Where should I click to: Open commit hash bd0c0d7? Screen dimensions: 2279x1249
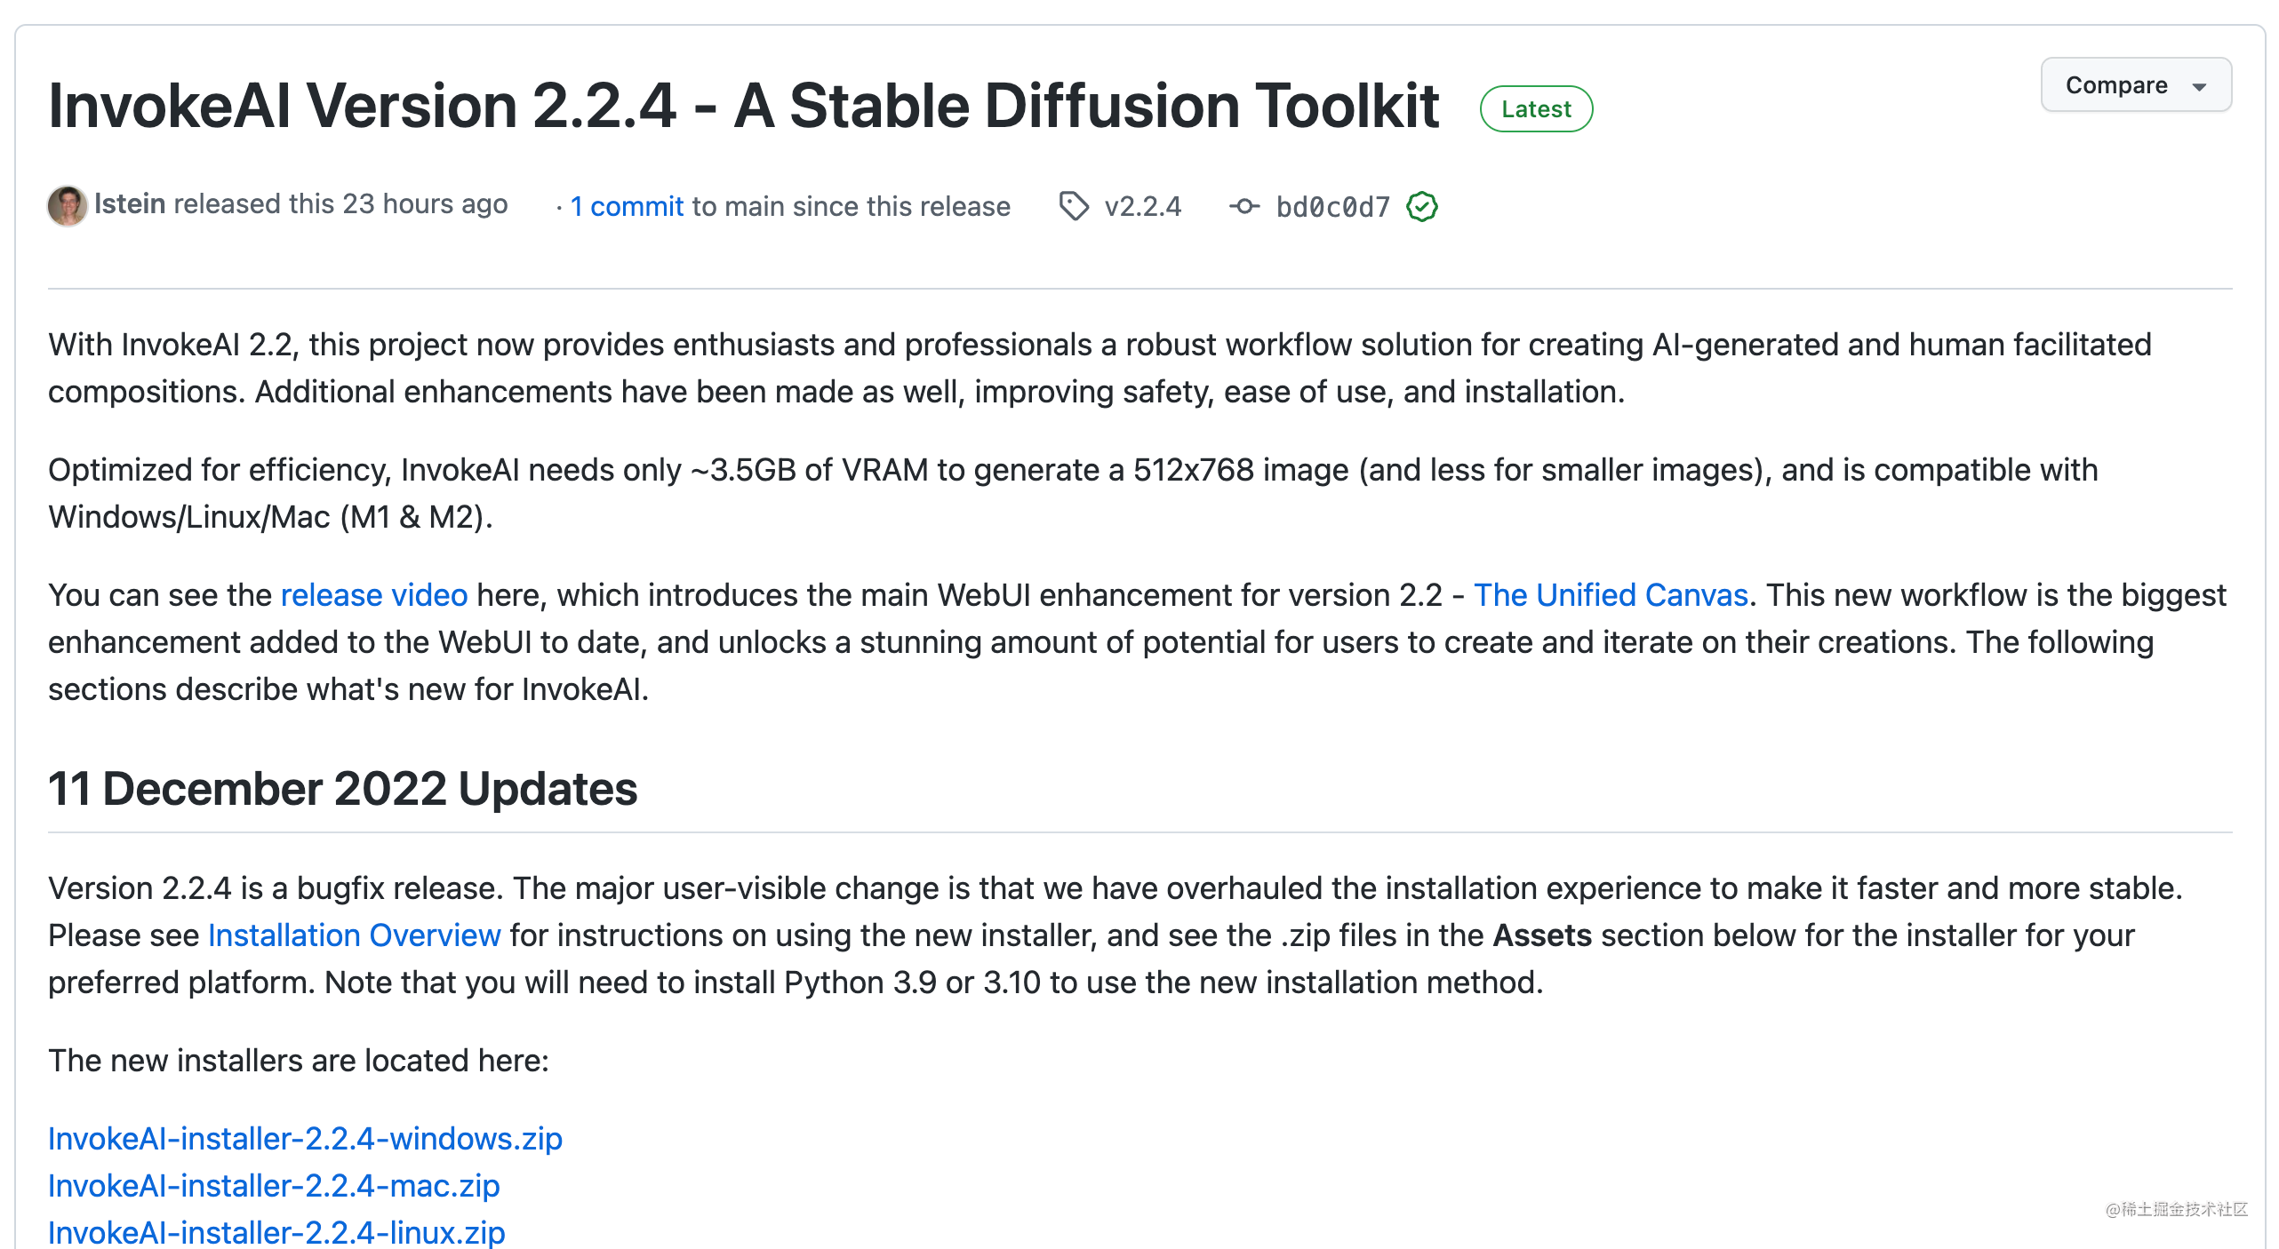point(1332,206)
